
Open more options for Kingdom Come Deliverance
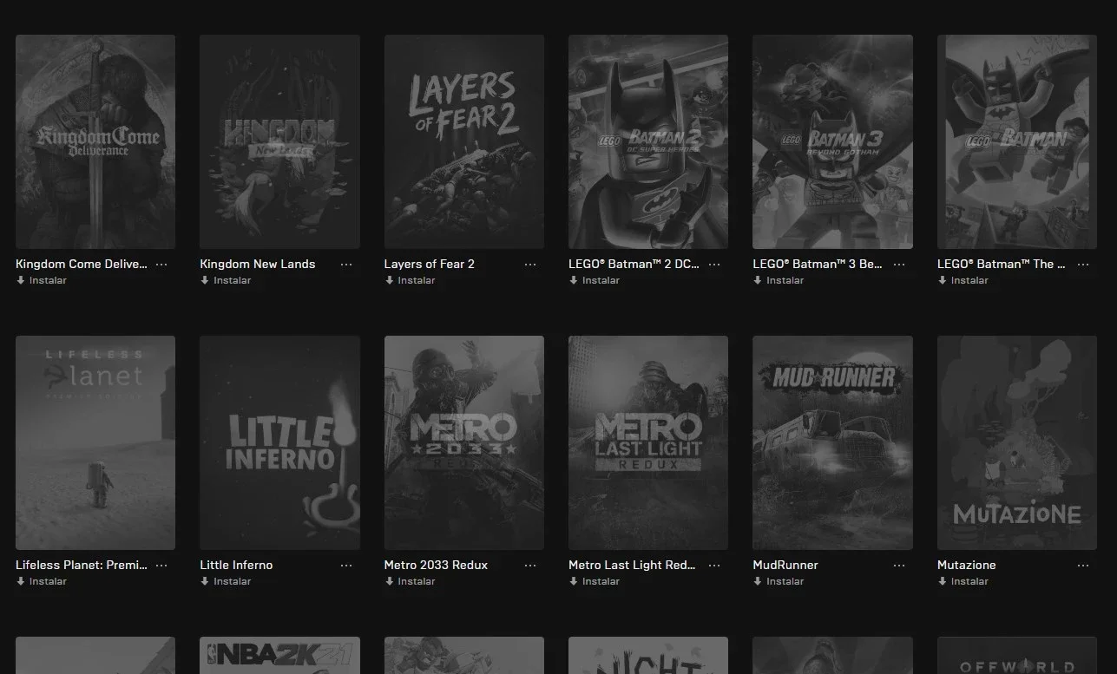point(161,264)
